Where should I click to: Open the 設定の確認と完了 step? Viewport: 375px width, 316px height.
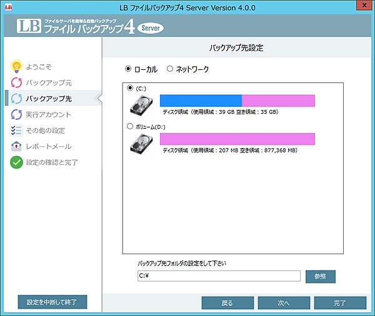pyautogui.click(x=52, y=162)
